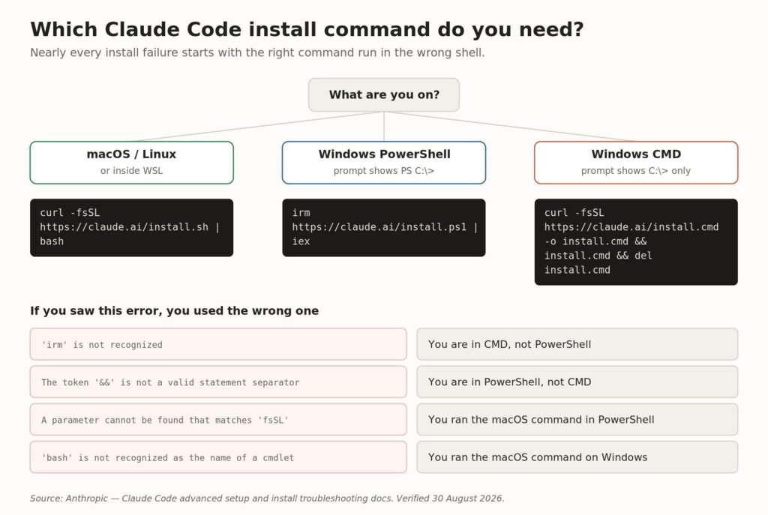
Task: Click 'You are in PowerShell, not CMD'
Action: coord(577,382)
